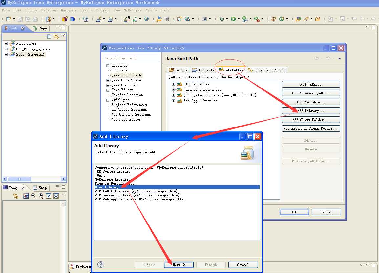Expand the Java Compiler node
This screenshot has width=379, height=273.
click(x=108, y=85)
